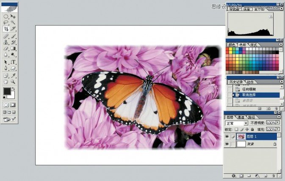Click the Eyedropper tool
The image size is (285, 181).
point(13,75)
